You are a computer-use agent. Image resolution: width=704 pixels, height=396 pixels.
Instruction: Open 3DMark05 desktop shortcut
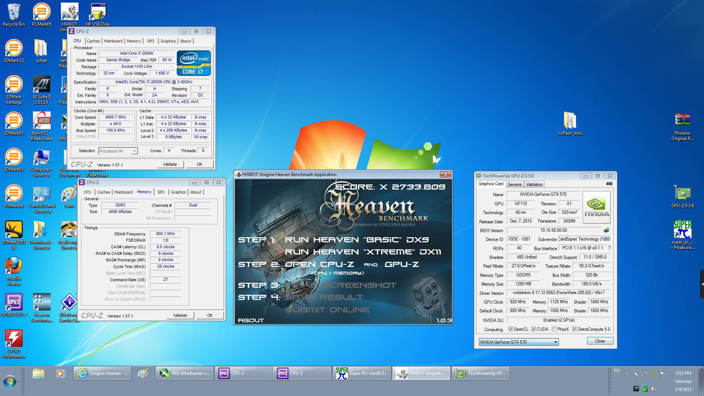[14, 160]
